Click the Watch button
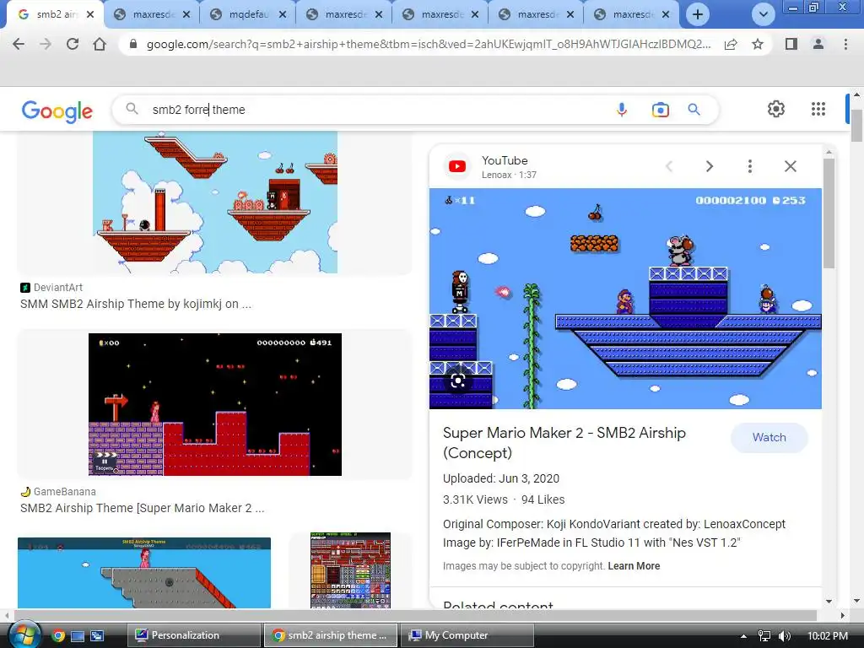 tap(769, 438)
